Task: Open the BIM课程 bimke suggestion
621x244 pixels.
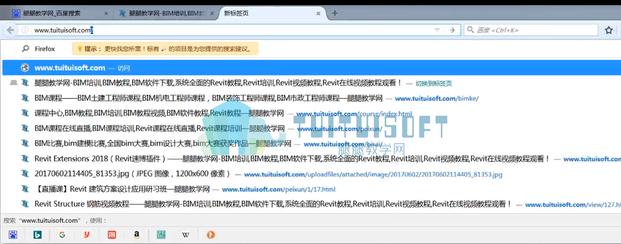Action: [311, 98]
